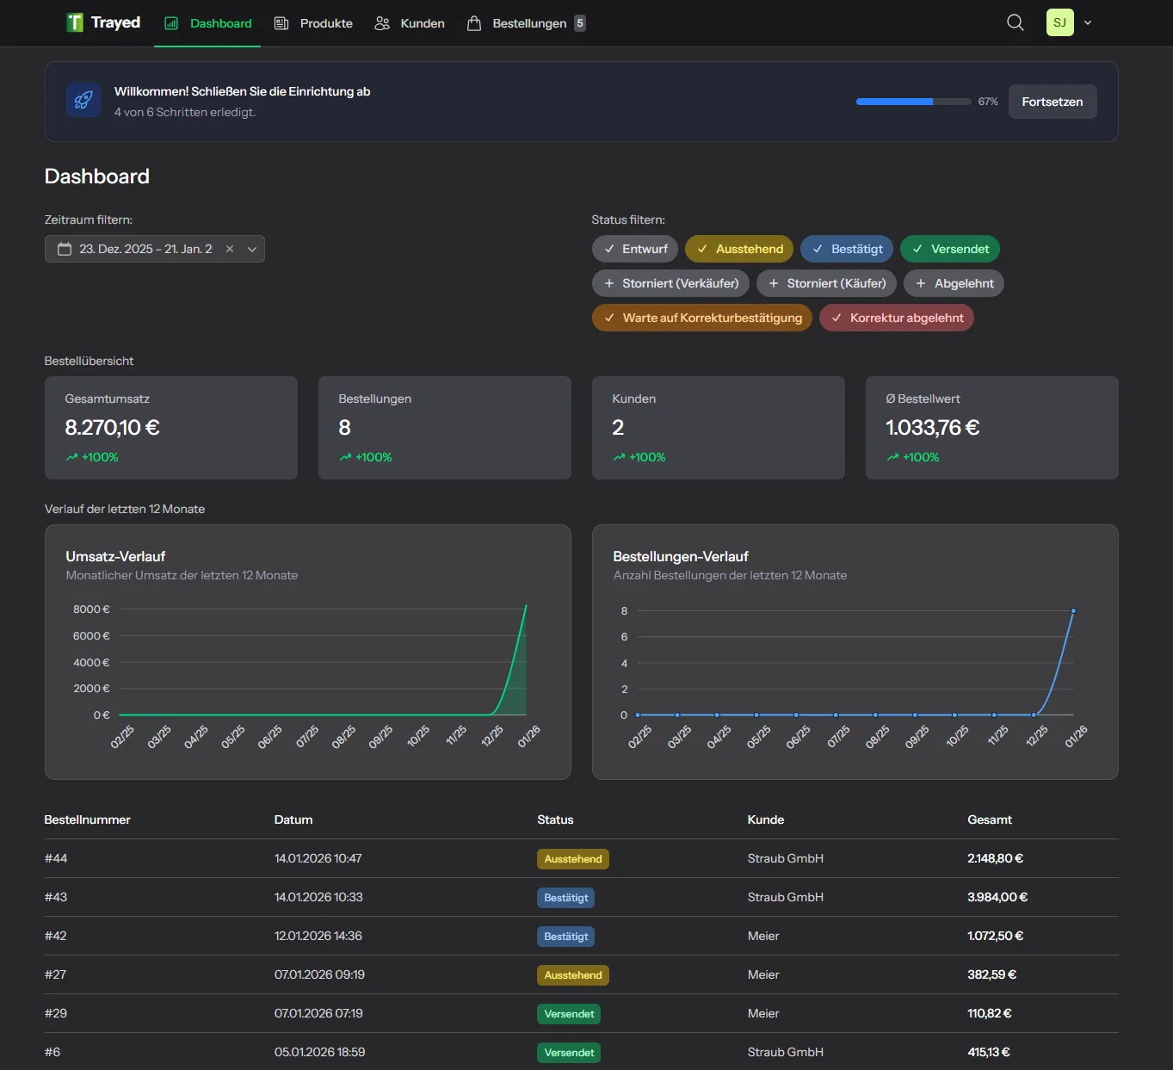
Task: Toggle the Entwurf status filter
Action: point(635,249)
